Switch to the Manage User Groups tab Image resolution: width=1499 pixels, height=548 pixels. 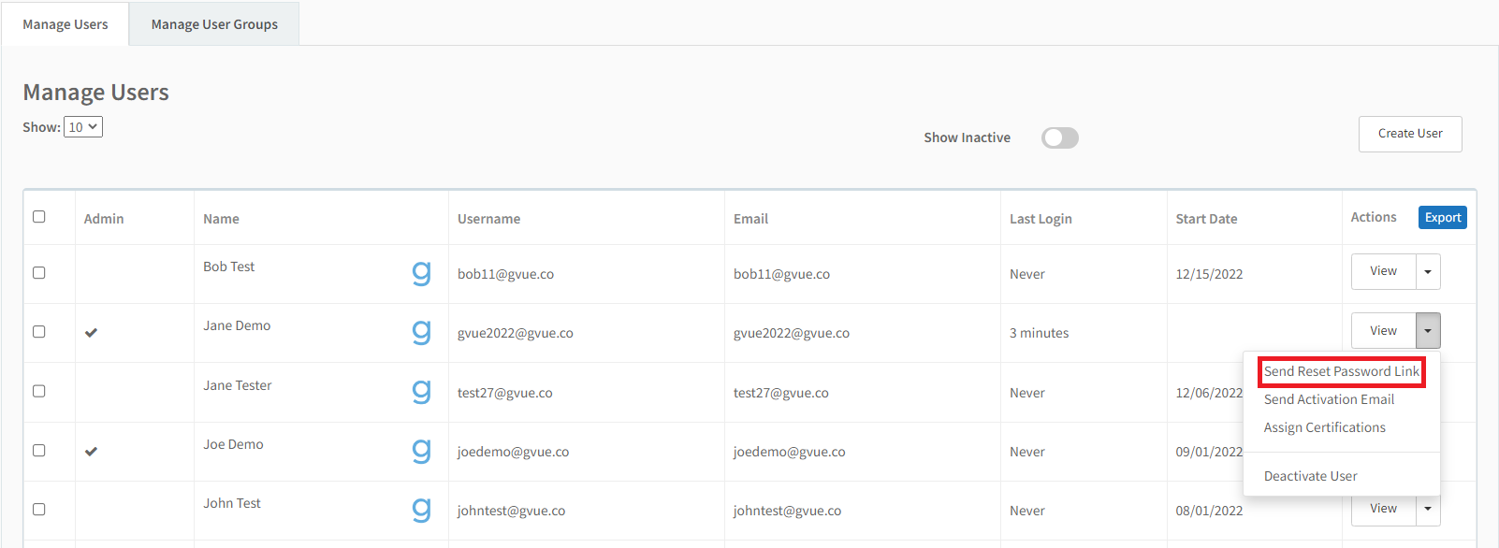pos(214,24)
